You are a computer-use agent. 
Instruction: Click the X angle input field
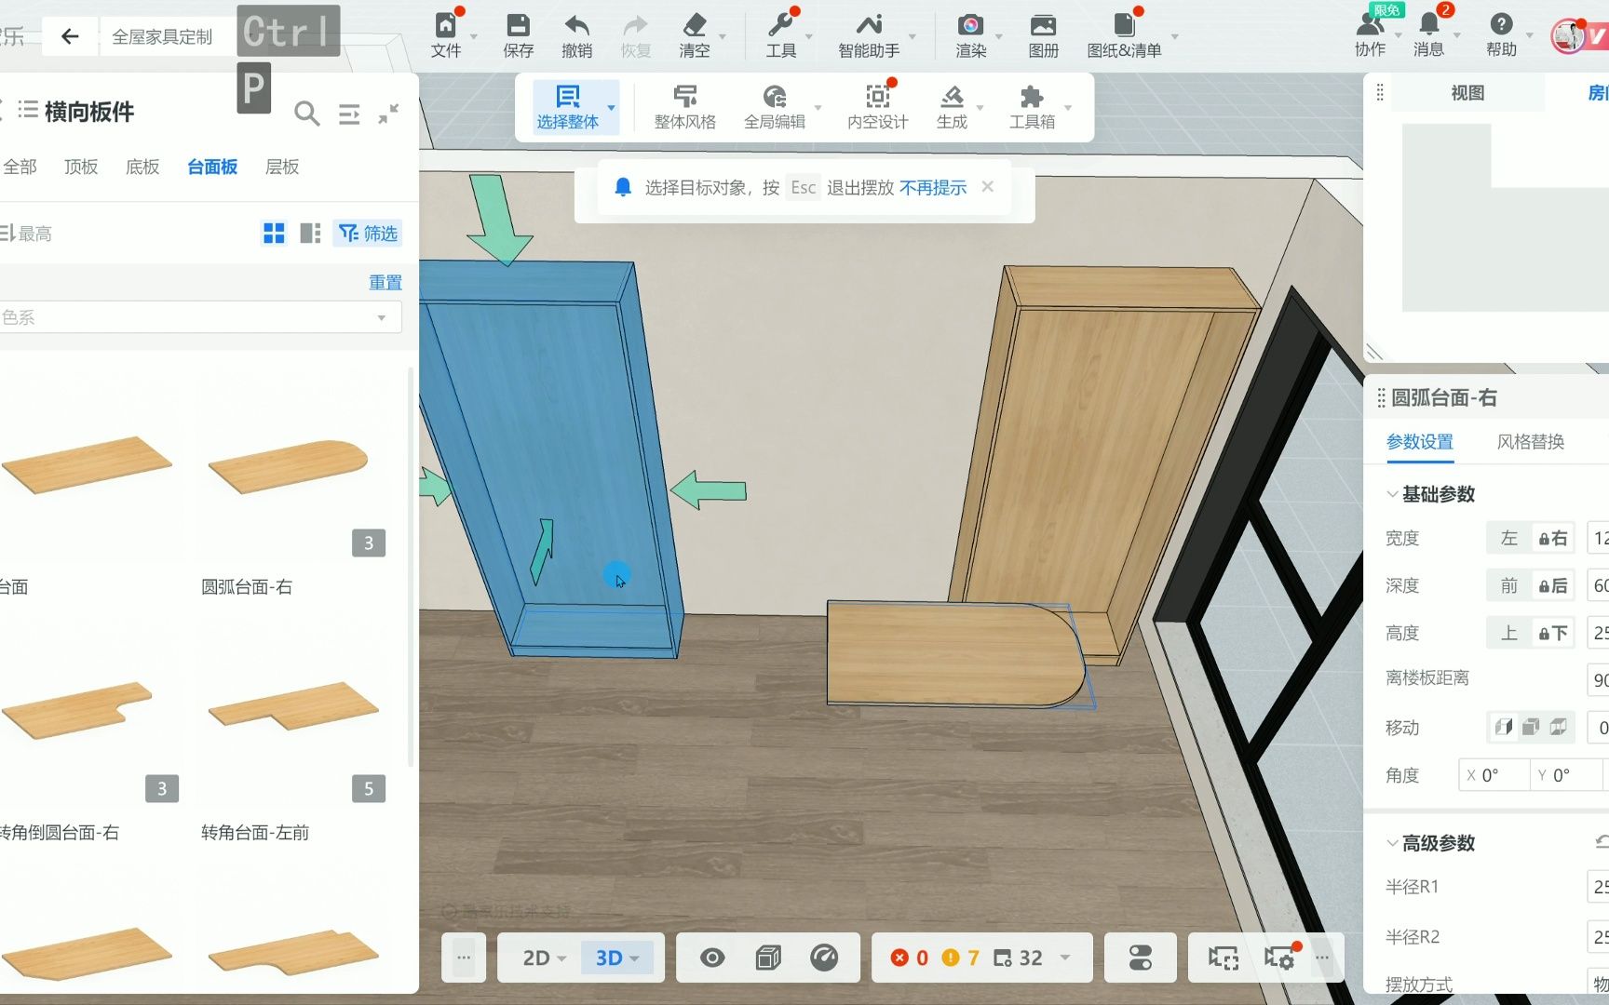[x=1494, y=775]
